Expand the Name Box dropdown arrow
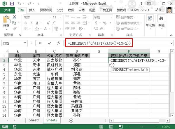175x129 pixels. click(x=25, y=43)
